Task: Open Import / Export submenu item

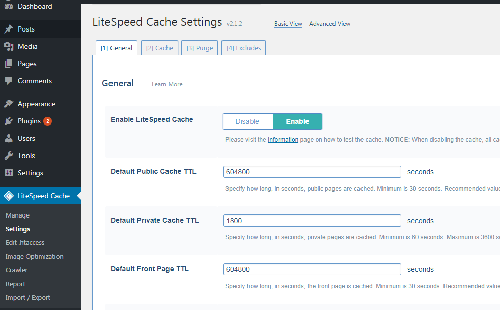Action: (x=27, y=298)
